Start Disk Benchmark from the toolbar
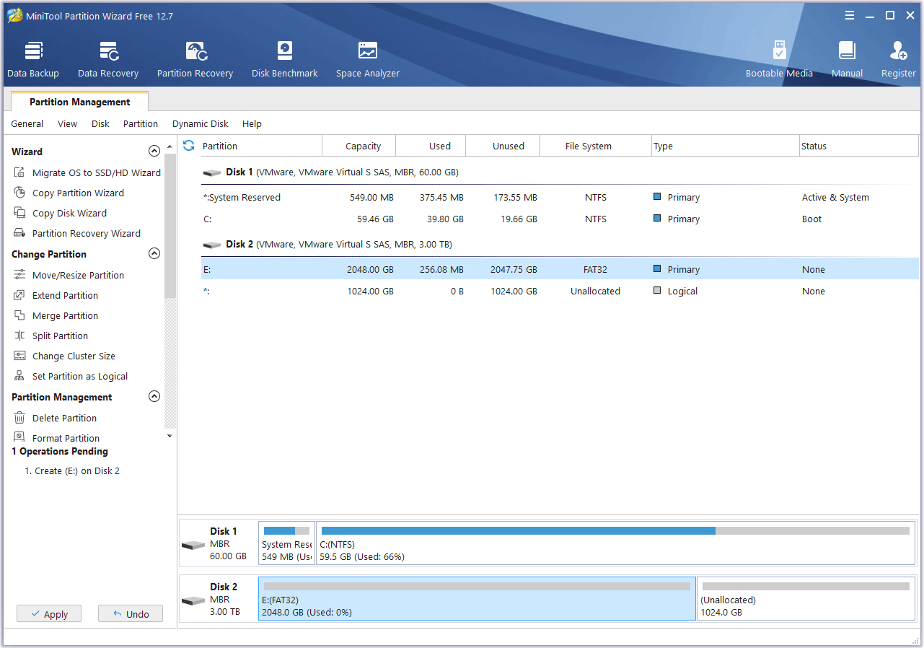Image resolution: width=924 pixels, height=648 pixels. point(285,60)
